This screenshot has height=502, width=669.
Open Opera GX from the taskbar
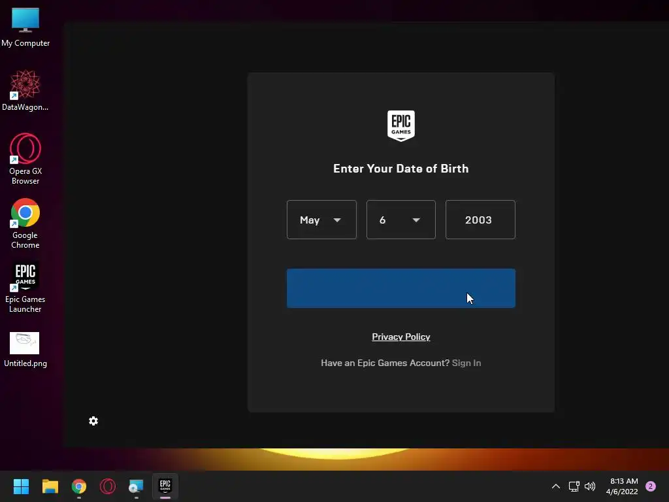[108, 486]
